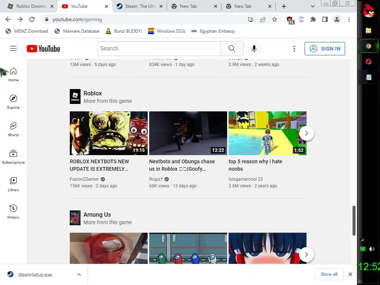Open Explore in sidebar
Image resolution: width=380 pixels, height=285 pixels.
click(x=13, y=102)
